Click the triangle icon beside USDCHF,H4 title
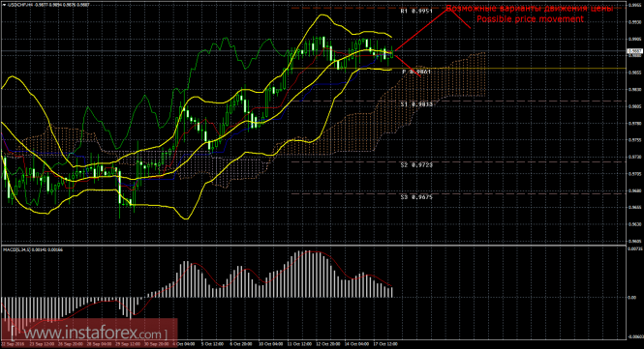 pyautogui.click(x=5, y=5)
